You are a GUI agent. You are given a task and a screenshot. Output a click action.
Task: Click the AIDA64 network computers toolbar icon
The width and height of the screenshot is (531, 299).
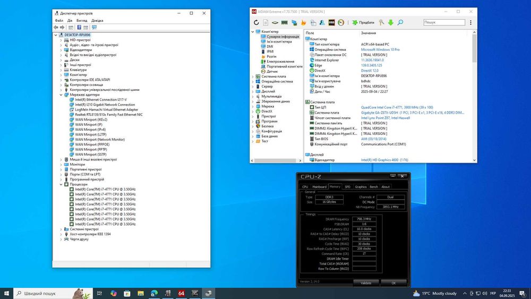coord(294,22)
